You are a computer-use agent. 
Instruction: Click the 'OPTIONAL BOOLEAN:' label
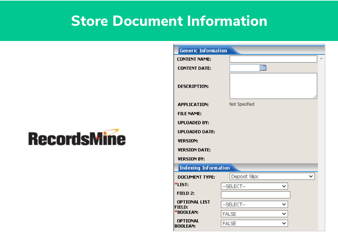point(187,223)
